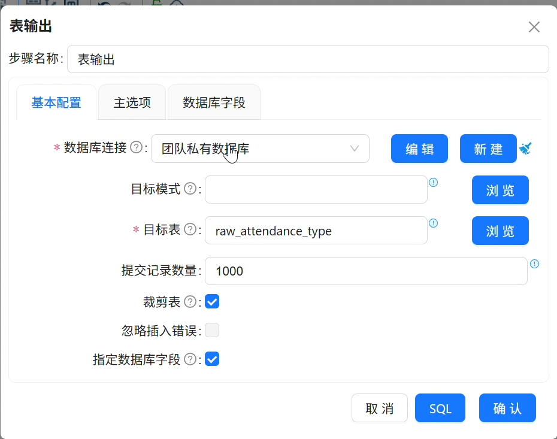The height and width of the screenshot is (439, 557).
Task: Switch to the 数据库字段 tab
Action: click(214, 102)
